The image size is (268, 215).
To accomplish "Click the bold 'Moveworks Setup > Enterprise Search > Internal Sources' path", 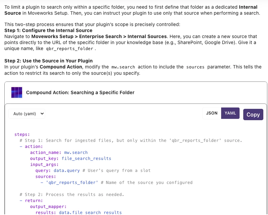I will 99,36.
